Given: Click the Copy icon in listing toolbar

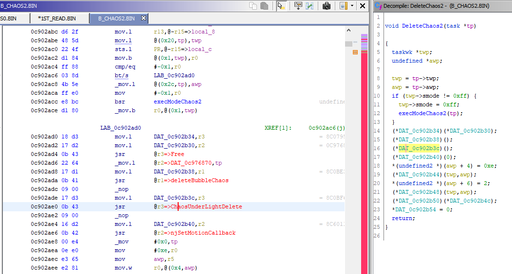Looking at the screenshot, I should 253,6.
